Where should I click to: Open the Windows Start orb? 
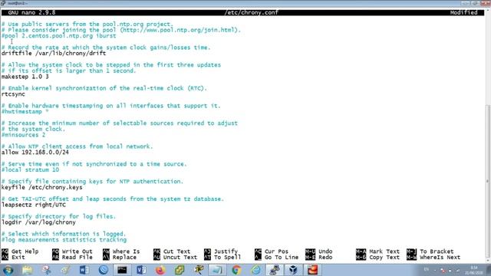tap(8, 270)
